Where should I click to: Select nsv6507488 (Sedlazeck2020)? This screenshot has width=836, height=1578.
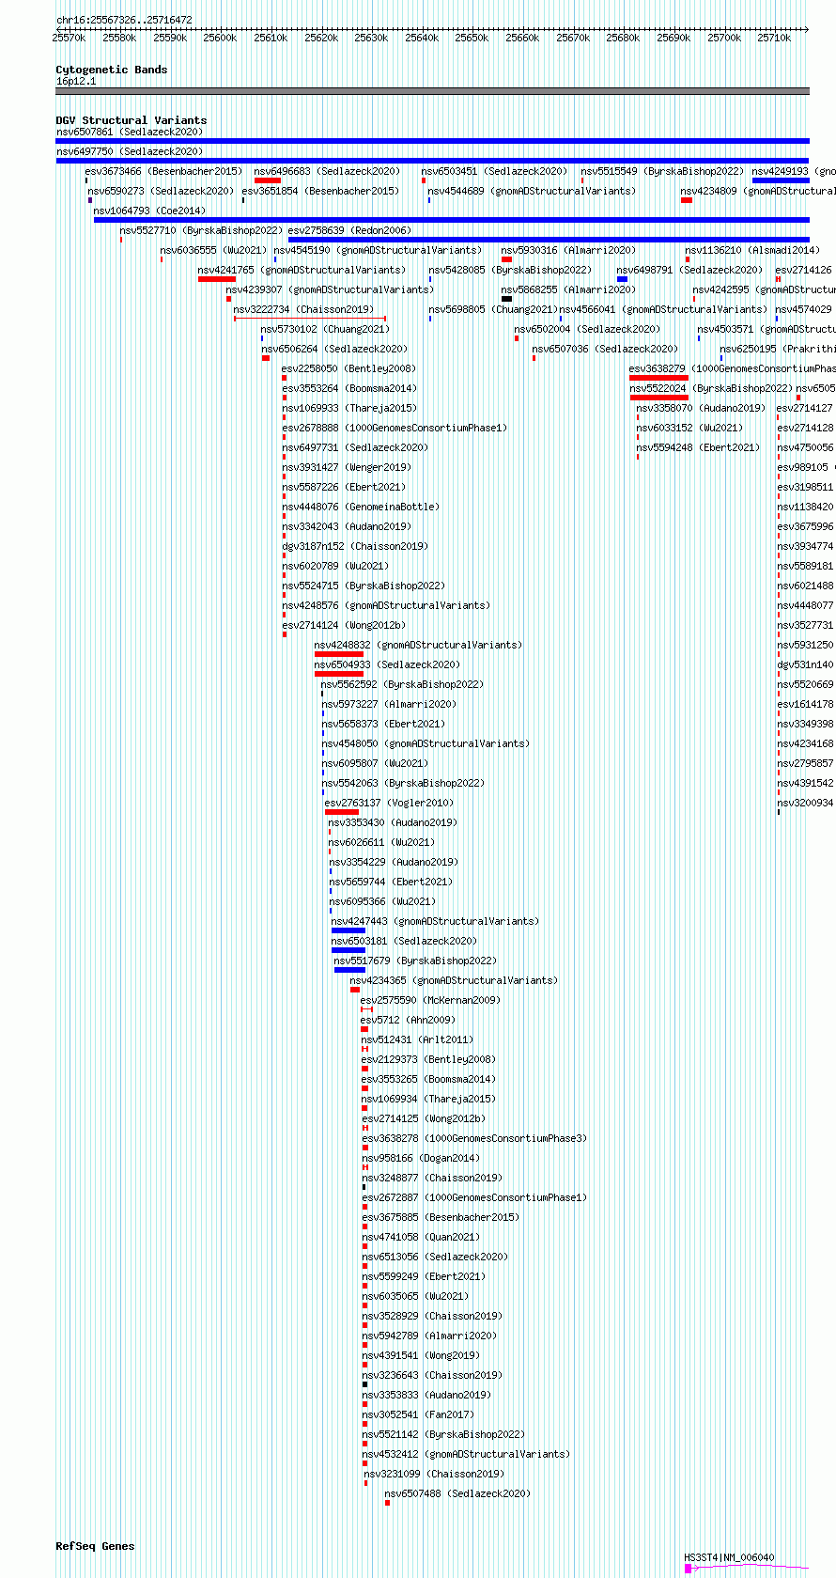[457, 1493]
